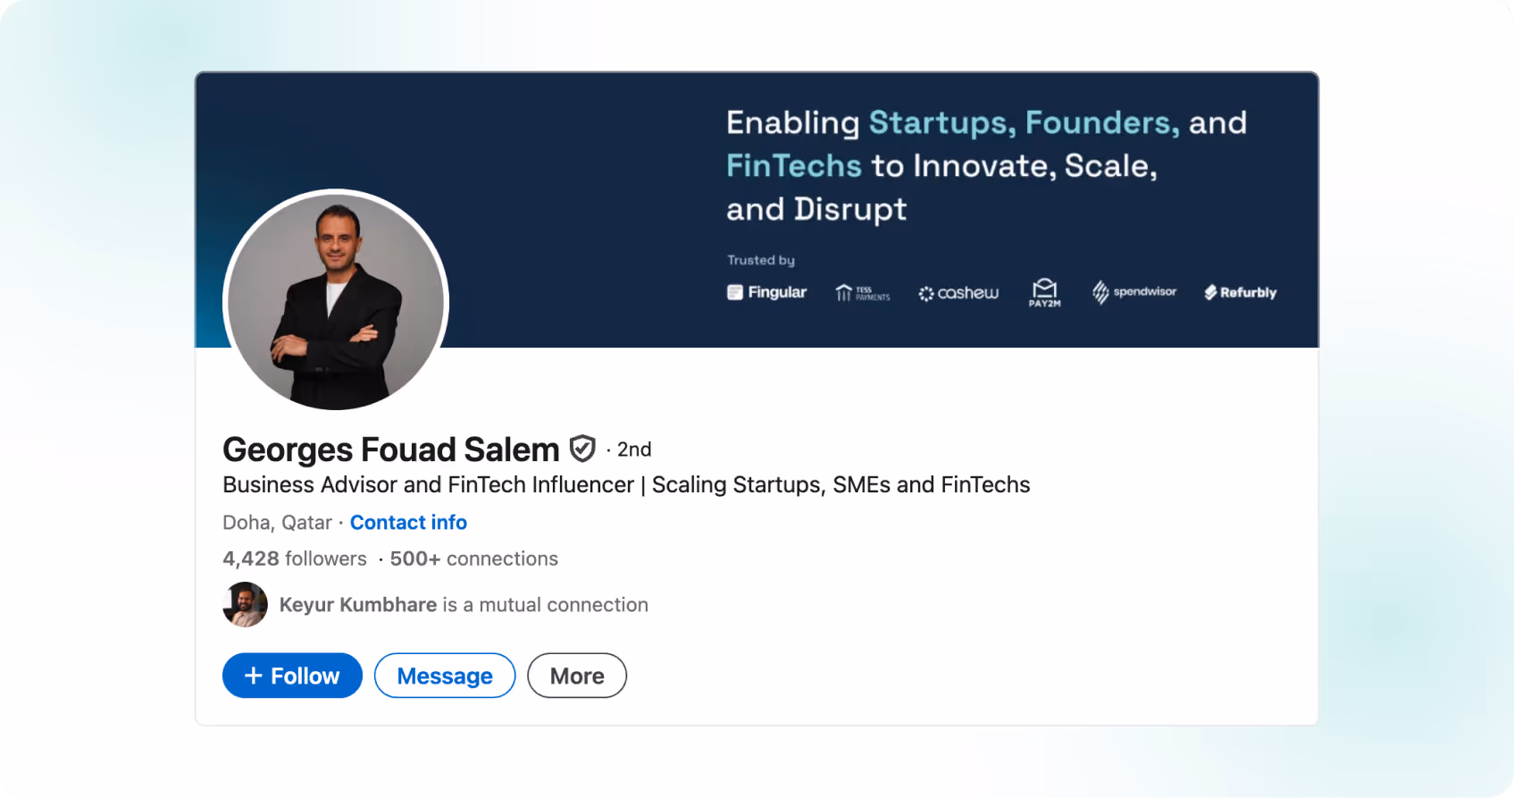Follow Georges Fouad Salem
1514x798 pixels.
tap(292, 676)
